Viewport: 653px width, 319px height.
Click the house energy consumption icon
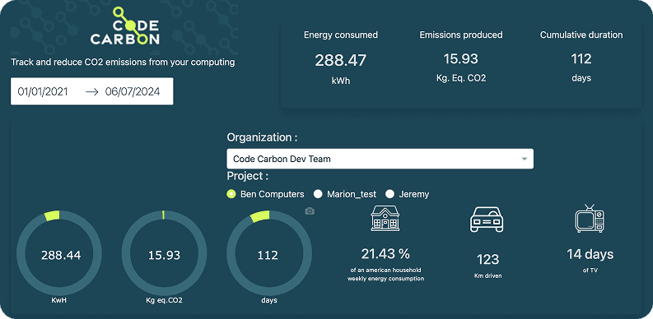pos(385,219)
